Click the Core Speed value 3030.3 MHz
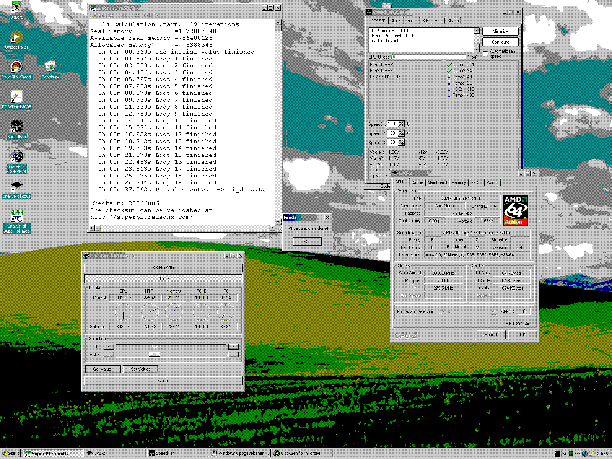 tap(443, 273)
